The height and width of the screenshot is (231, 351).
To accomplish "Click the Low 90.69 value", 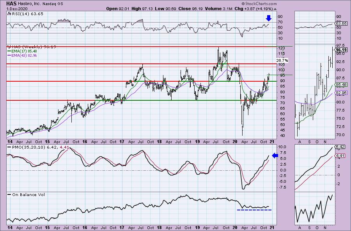I will 165,9.
